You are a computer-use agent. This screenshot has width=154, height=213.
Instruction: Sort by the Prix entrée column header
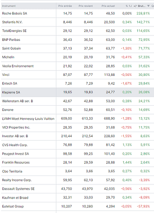(x=65, y=6)
